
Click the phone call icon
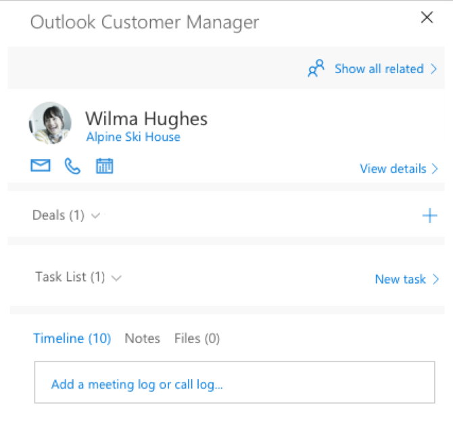click(x=72, y=166)
